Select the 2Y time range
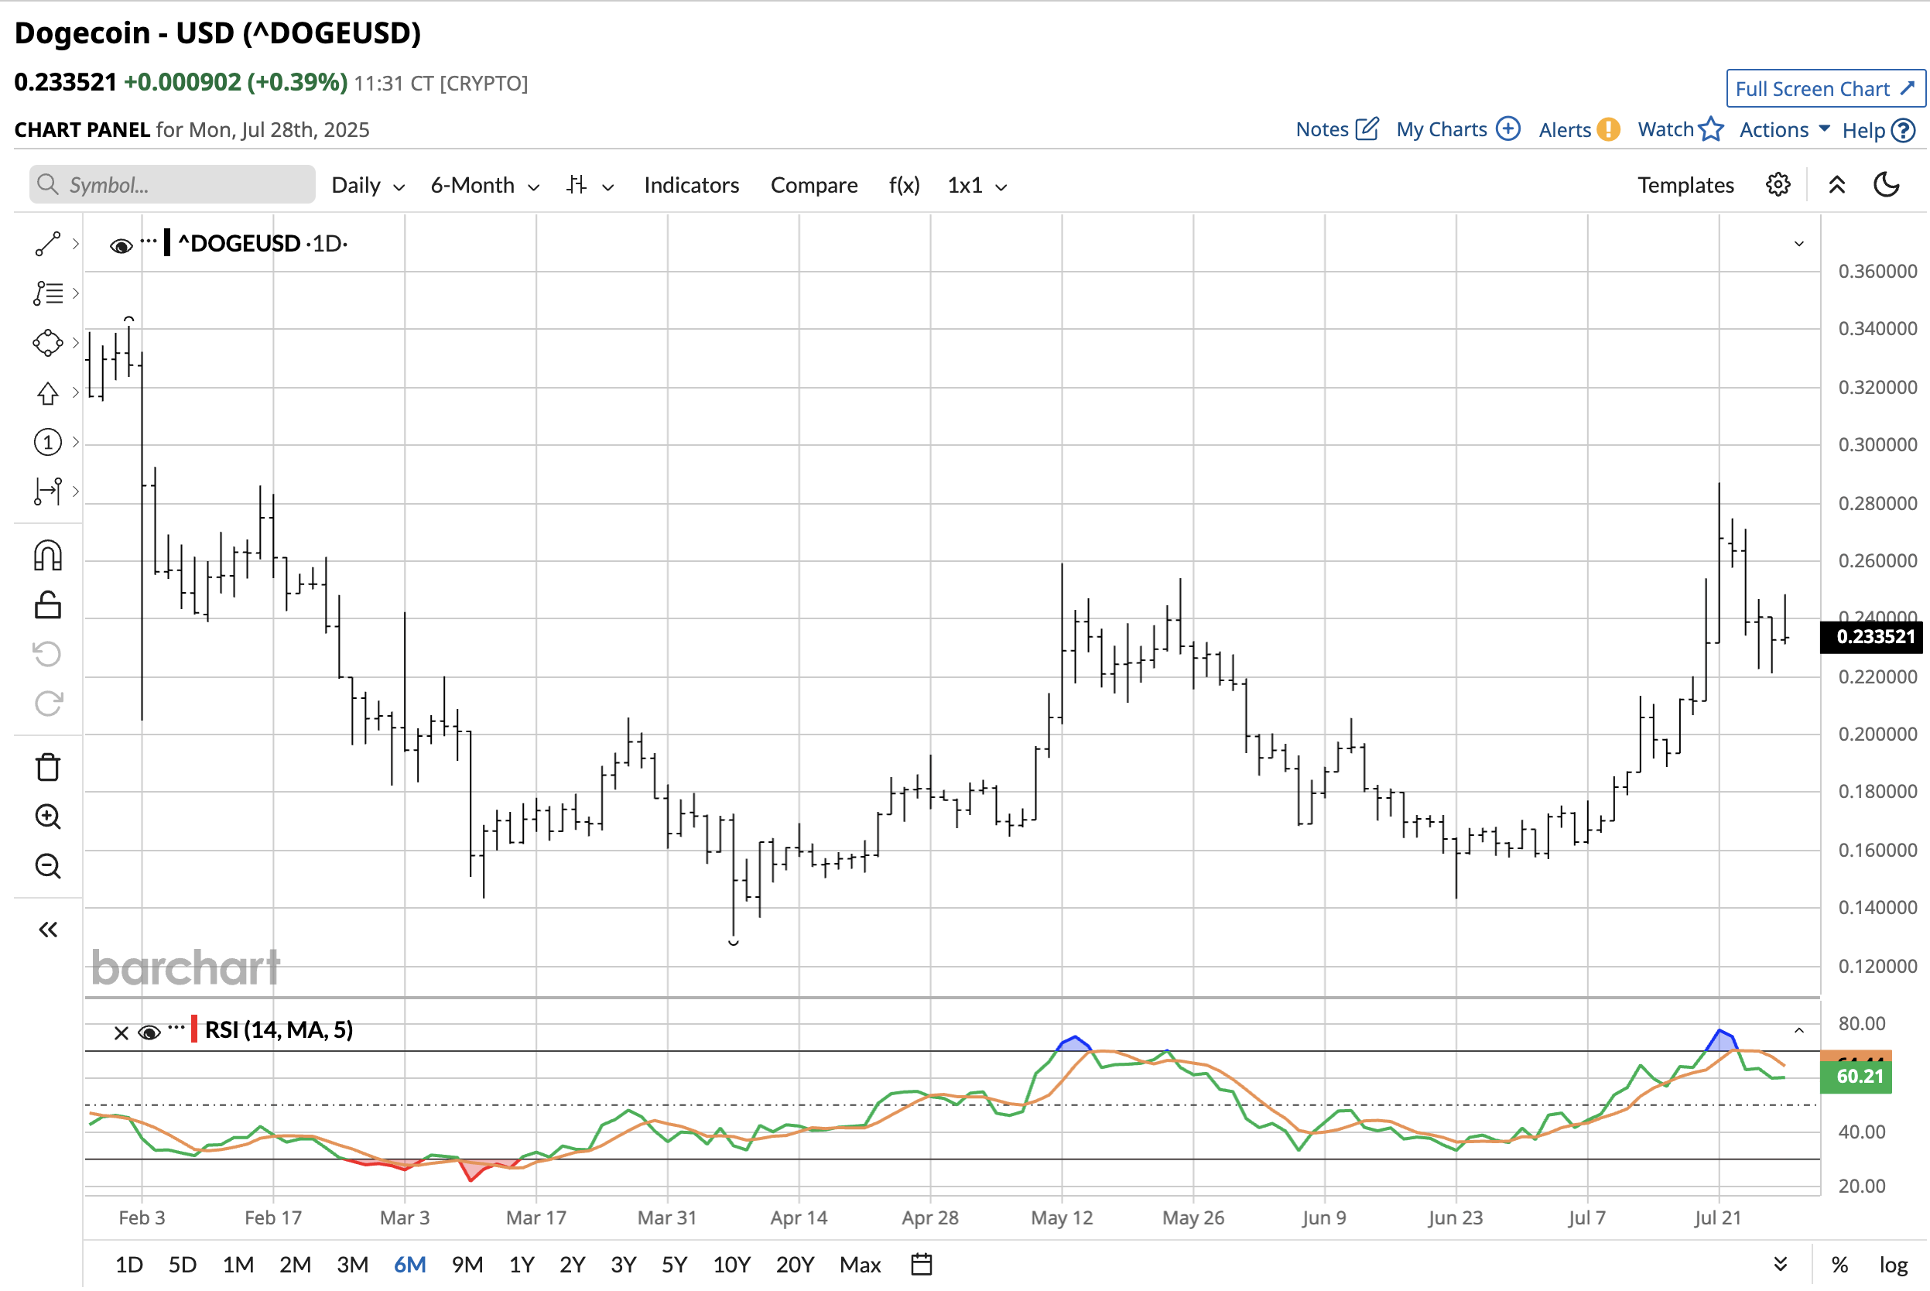Viewport: 1930px width, 1291px height. pos(572,1264)
